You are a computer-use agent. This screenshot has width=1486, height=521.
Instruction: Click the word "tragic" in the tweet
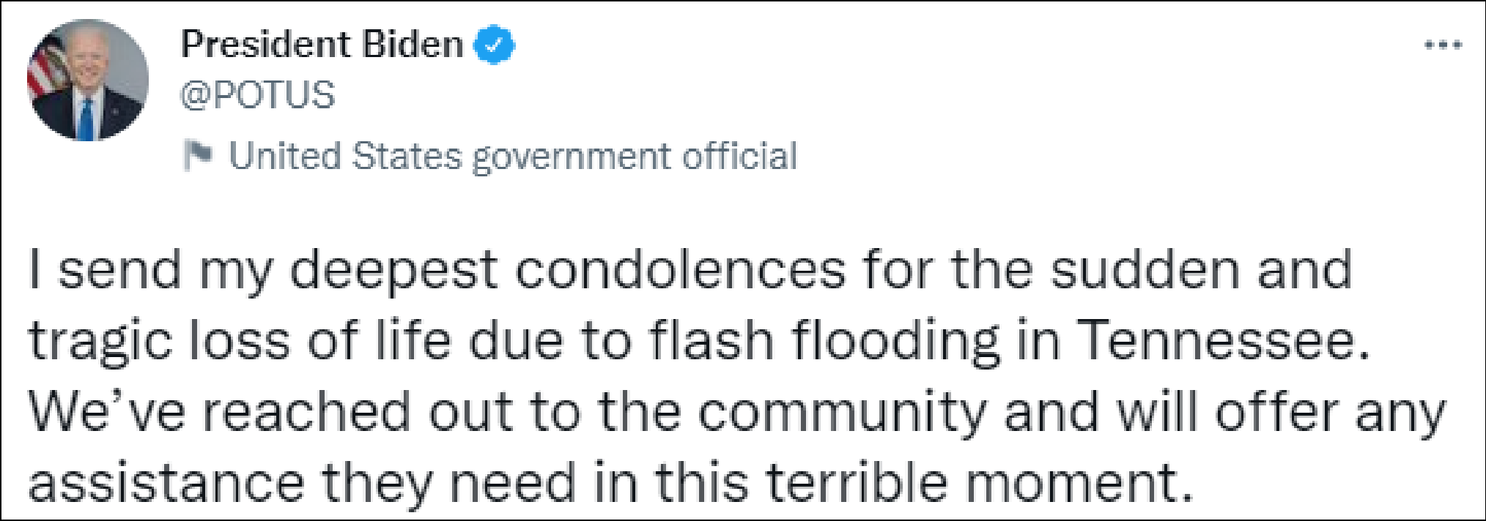click(100, 342)
